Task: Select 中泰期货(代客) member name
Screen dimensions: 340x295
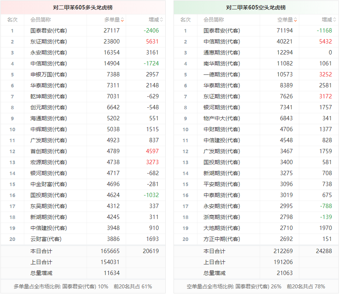Action: click(x=222, y=195)
